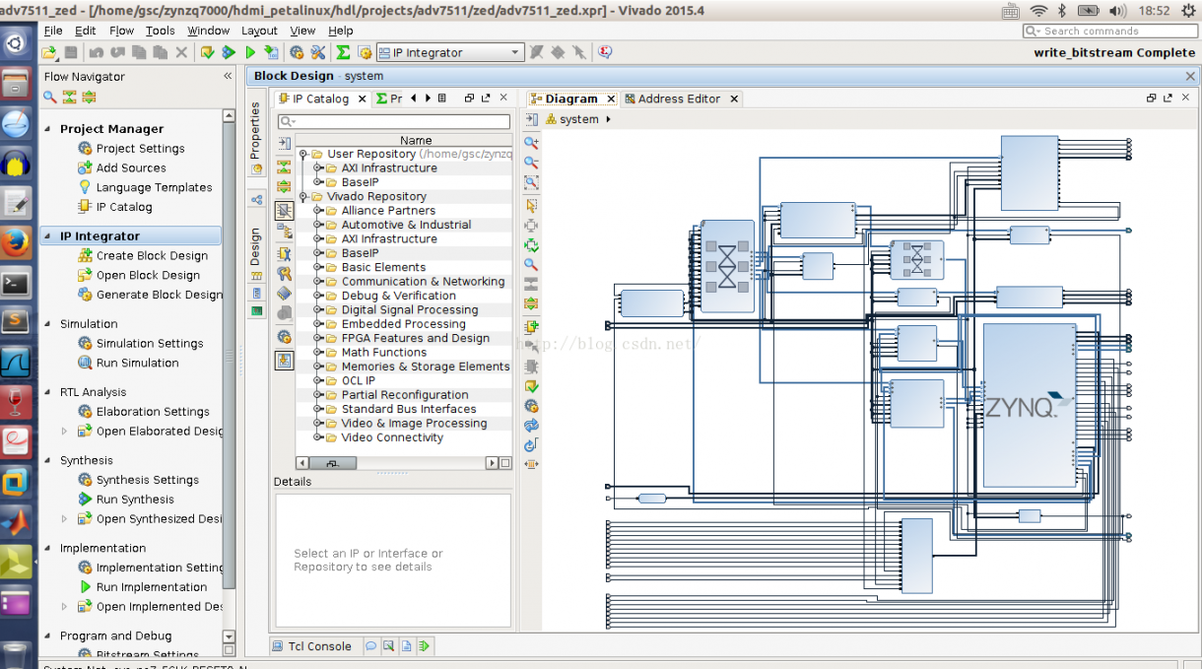
Task: Hide Flow Navigator with double-chevron
Action: point(228,76)
